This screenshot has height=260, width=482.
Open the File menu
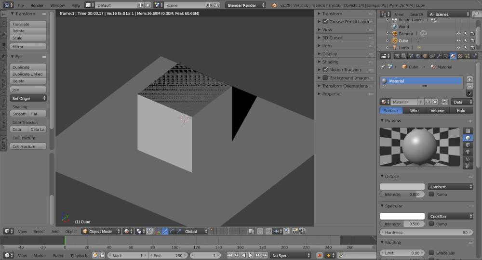pyautogui.click(x=21, y=5)
